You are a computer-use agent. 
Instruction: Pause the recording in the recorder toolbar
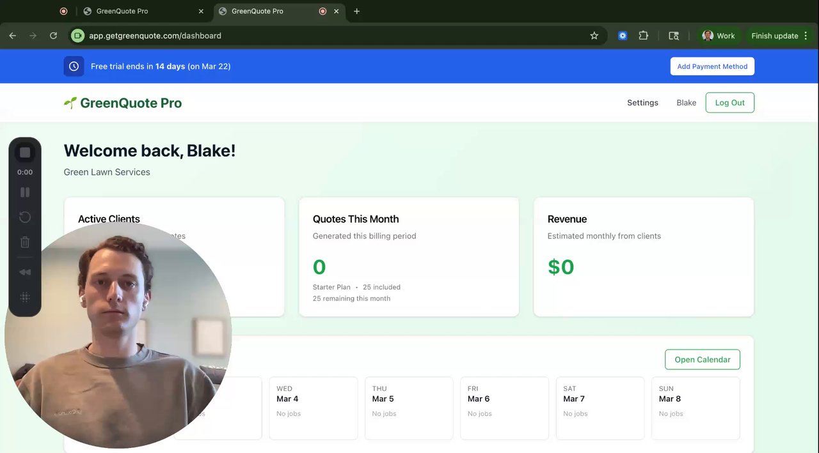pyautogui.click(x=25, y=192)
